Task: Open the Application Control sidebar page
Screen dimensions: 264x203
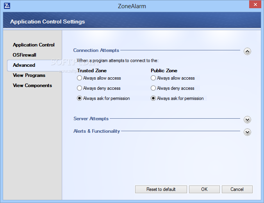Action: [34, 45]
